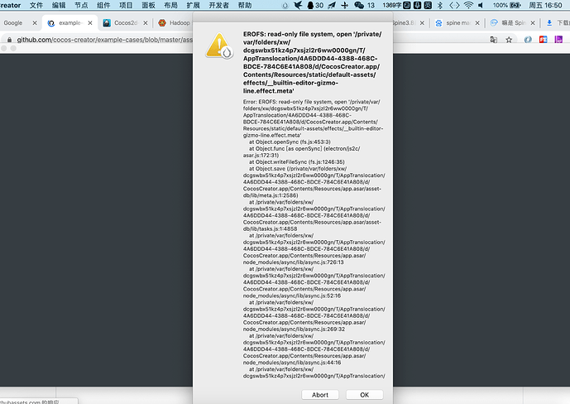Viewport: 570px width, 404px height.
Task: Click the purple browser extension icon
Action: (x=558, y=40)
